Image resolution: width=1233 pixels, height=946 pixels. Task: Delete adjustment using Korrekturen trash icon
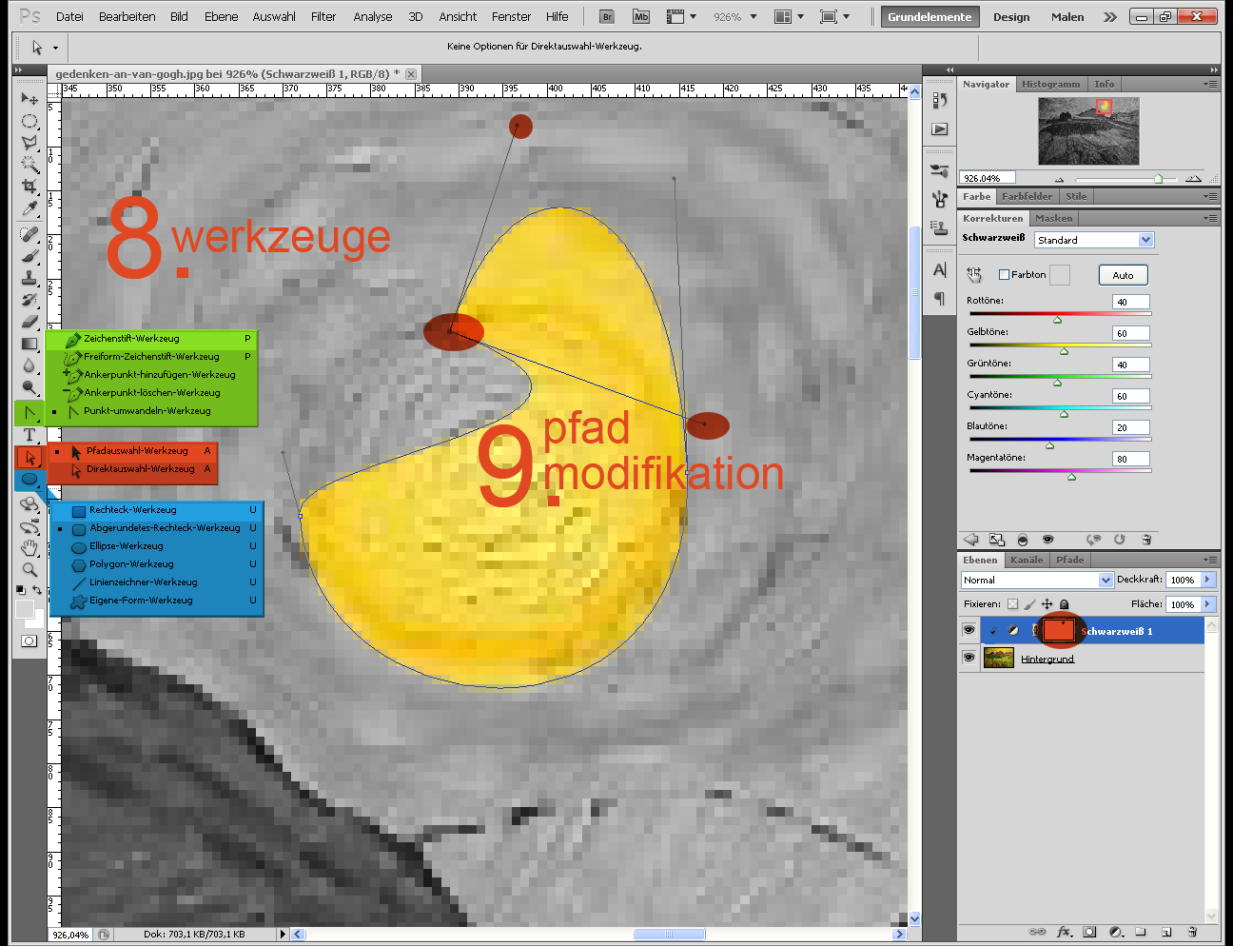tap(1146, 540)
